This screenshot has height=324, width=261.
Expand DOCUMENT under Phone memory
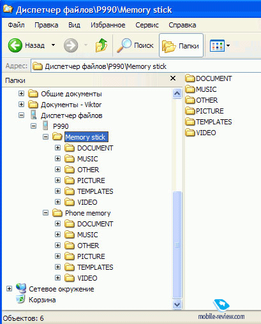57,223
